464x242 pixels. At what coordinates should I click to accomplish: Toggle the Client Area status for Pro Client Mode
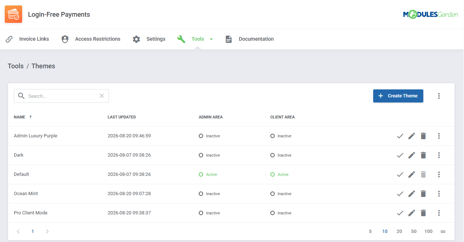click(x=281, y=213)
